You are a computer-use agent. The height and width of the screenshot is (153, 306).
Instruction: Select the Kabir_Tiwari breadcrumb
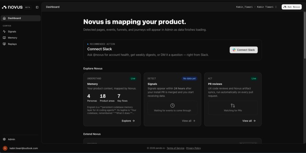[x=244, y=7]
